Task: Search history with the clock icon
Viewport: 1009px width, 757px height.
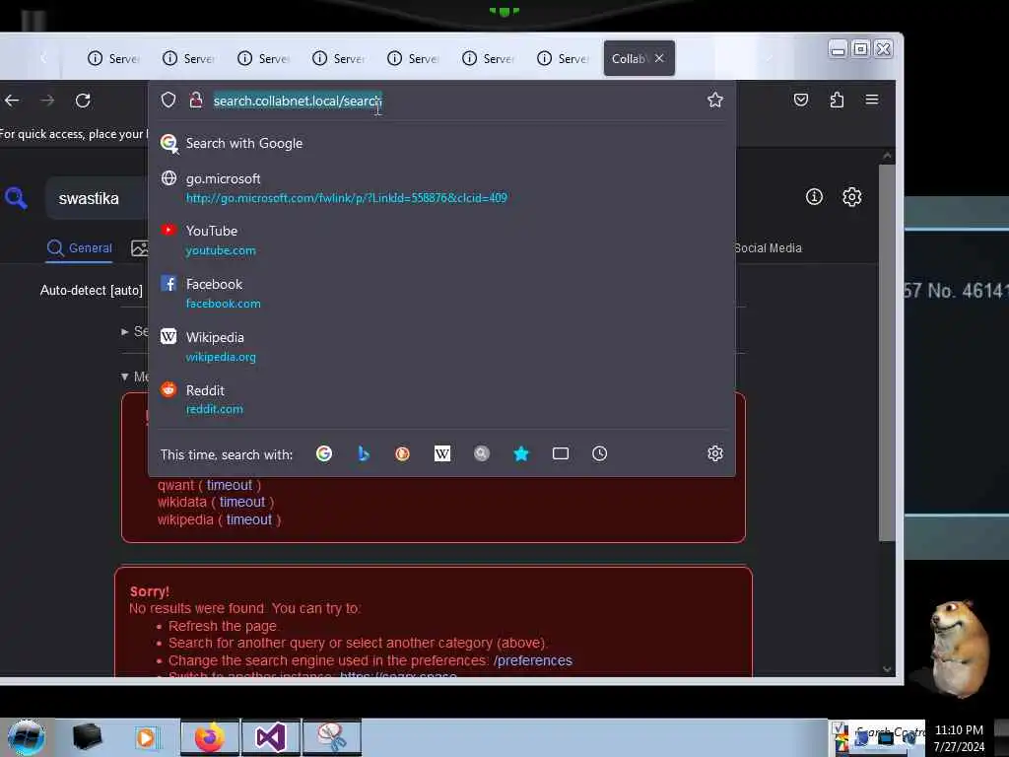Action: [600, 453]
